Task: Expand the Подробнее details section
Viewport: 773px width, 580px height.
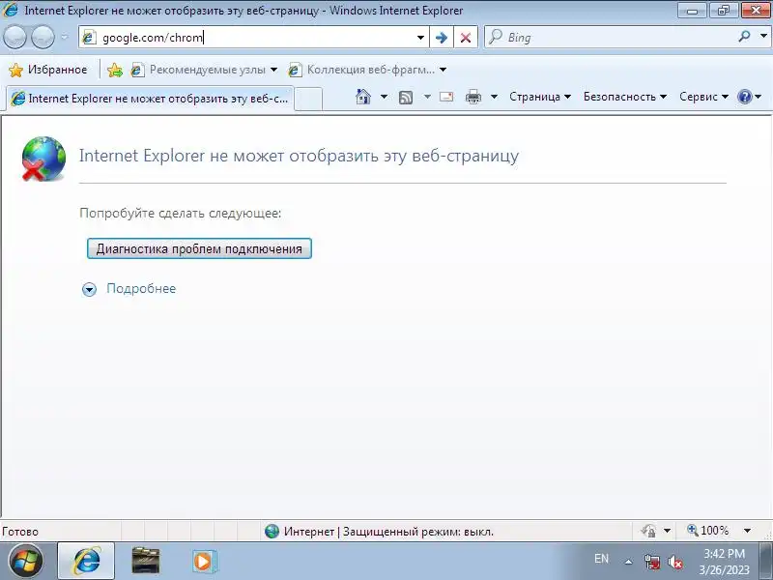Action: click(89, 289)
